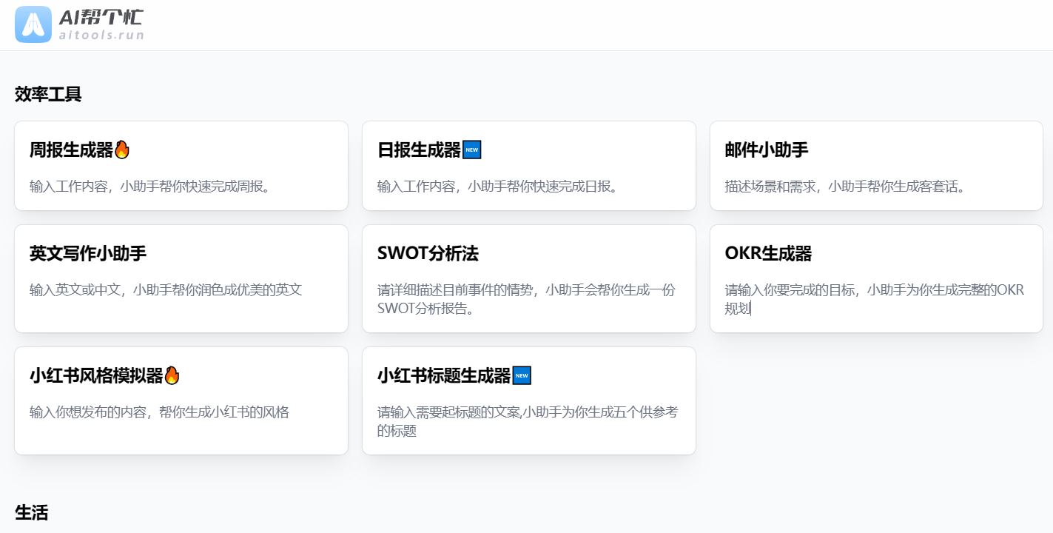Open the 英文写作小助手 card
Viewport: 1053px width, 533px height.
coord(181,278)
